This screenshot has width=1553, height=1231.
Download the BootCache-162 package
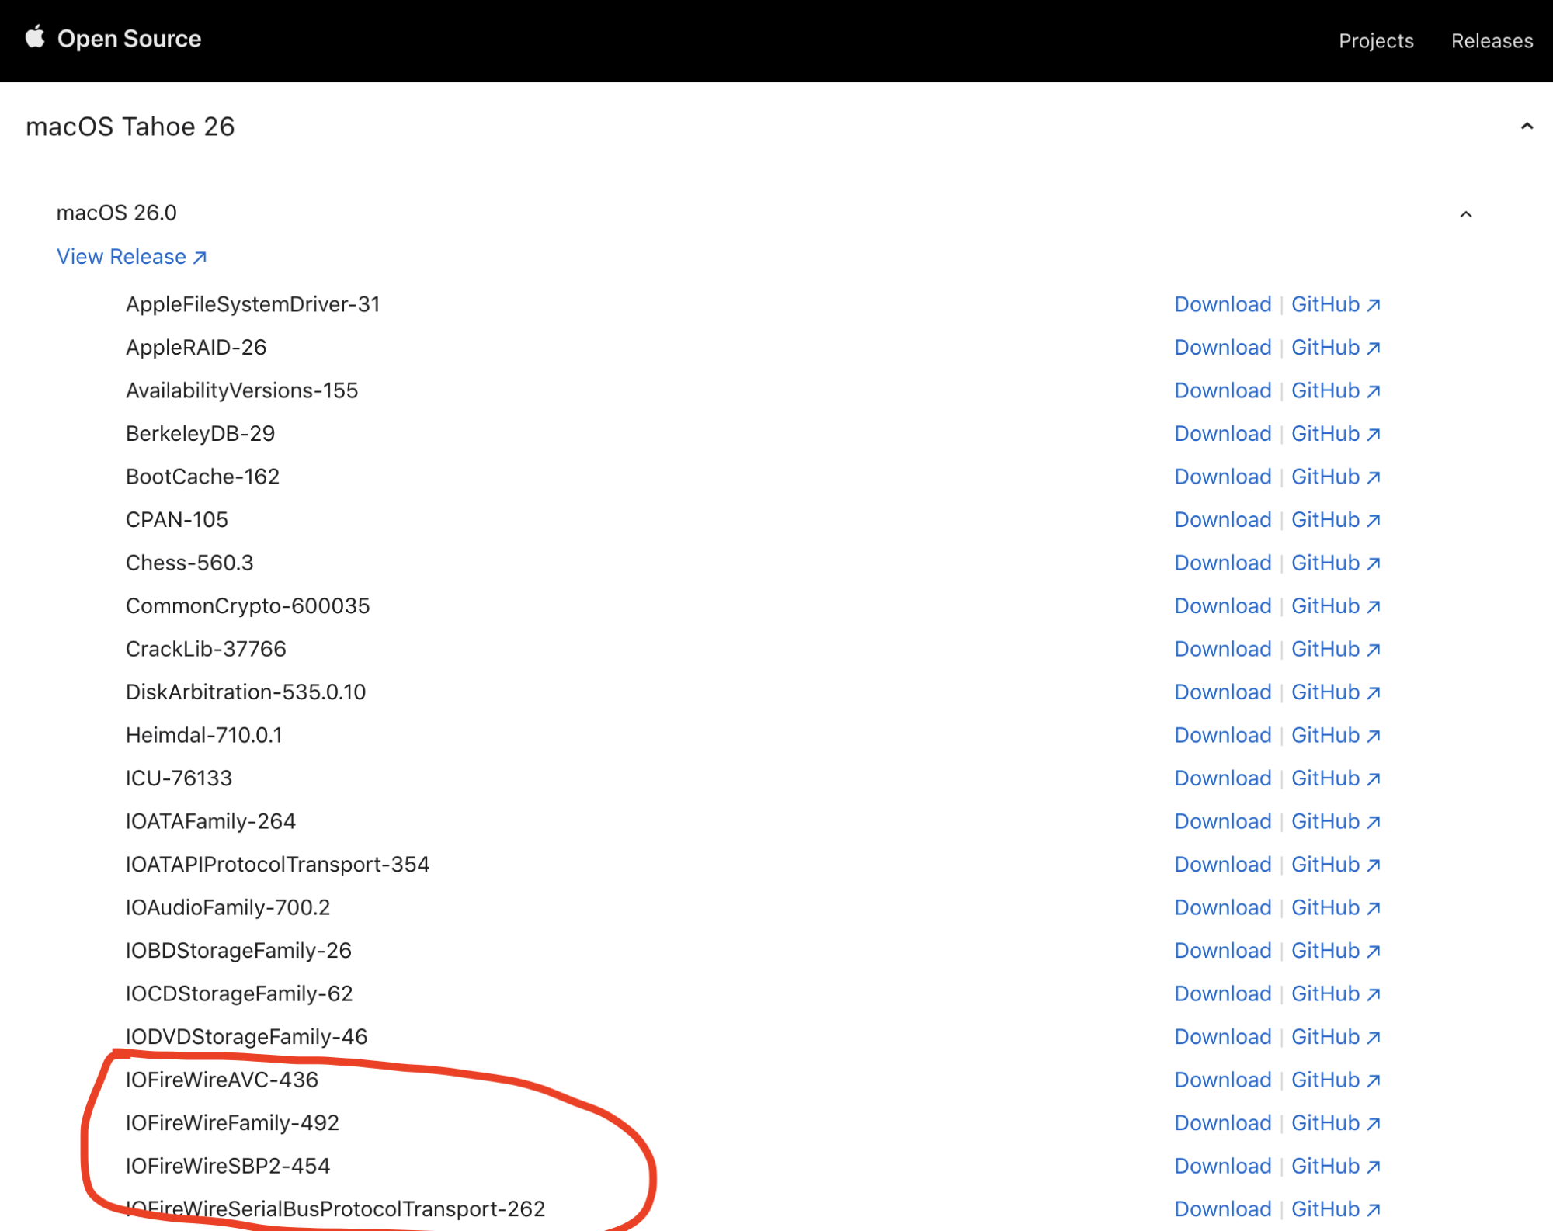click(x=1222, y=477)
